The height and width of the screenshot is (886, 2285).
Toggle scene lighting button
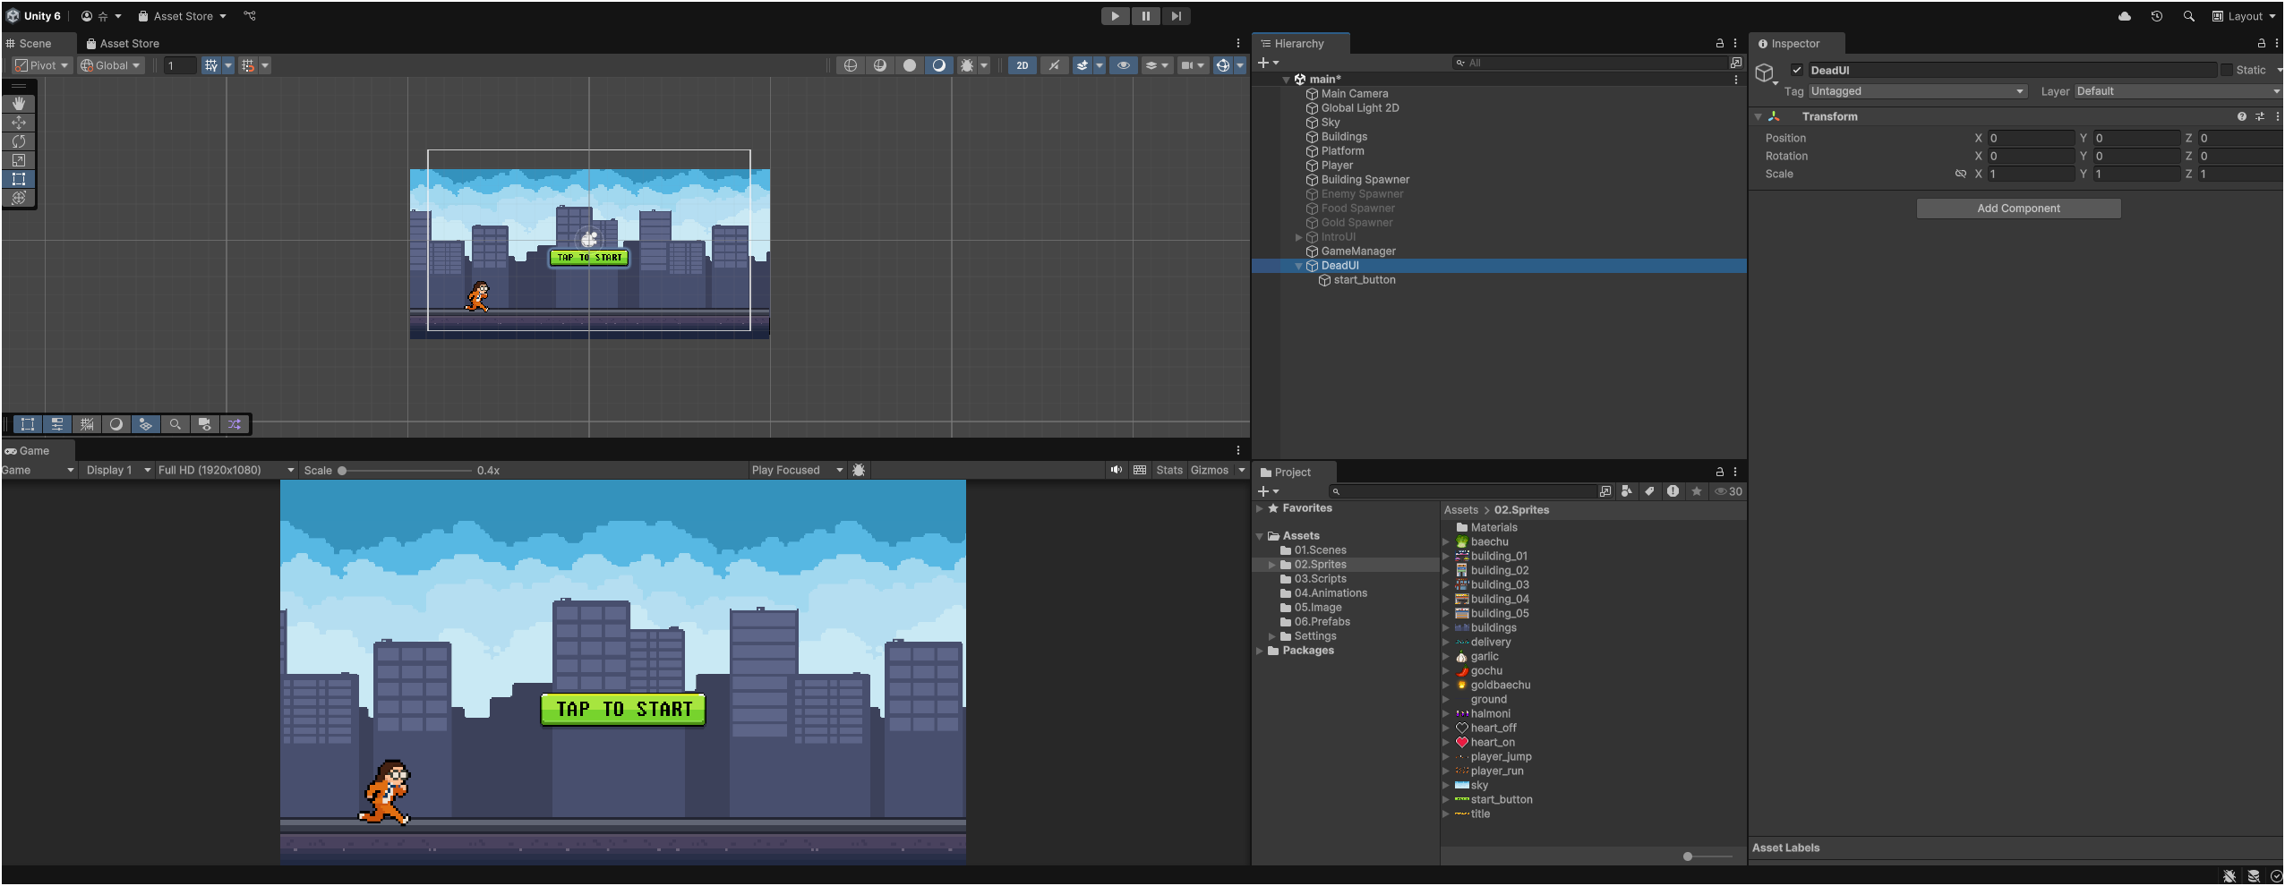[x=1054, y=65]
